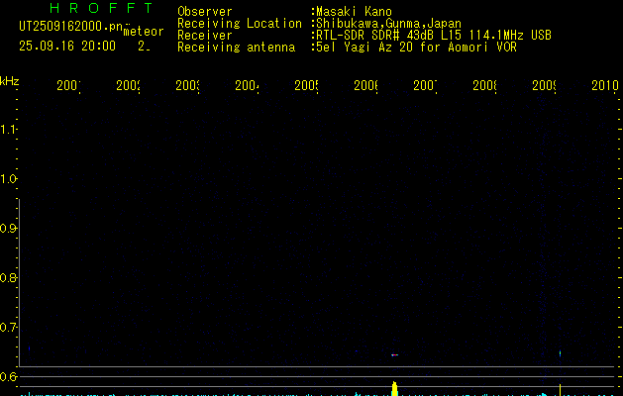Click the 0.9 frequency axis value

click(8, 229)
